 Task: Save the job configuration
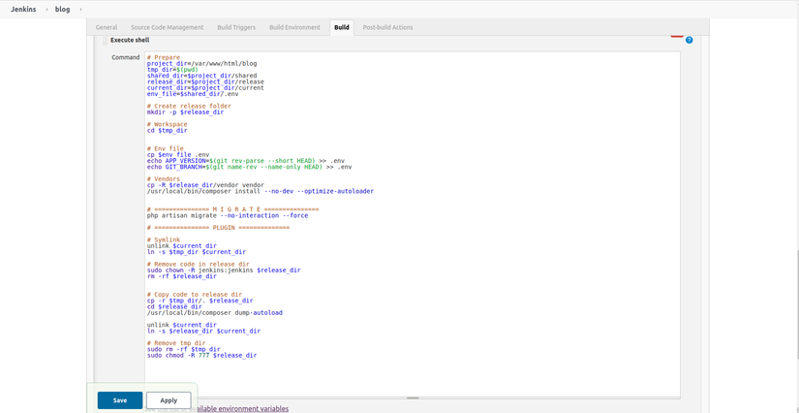coord(120,399)
